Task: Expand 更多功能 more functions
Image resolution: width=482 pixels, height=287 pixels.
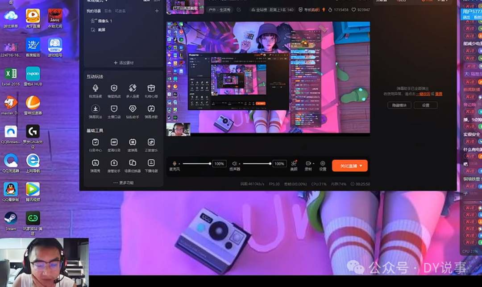Action: (x=123, y=183)
